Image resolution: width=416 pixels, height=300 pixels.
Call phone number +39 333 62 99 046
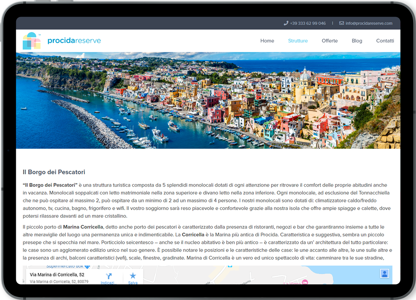307,23
